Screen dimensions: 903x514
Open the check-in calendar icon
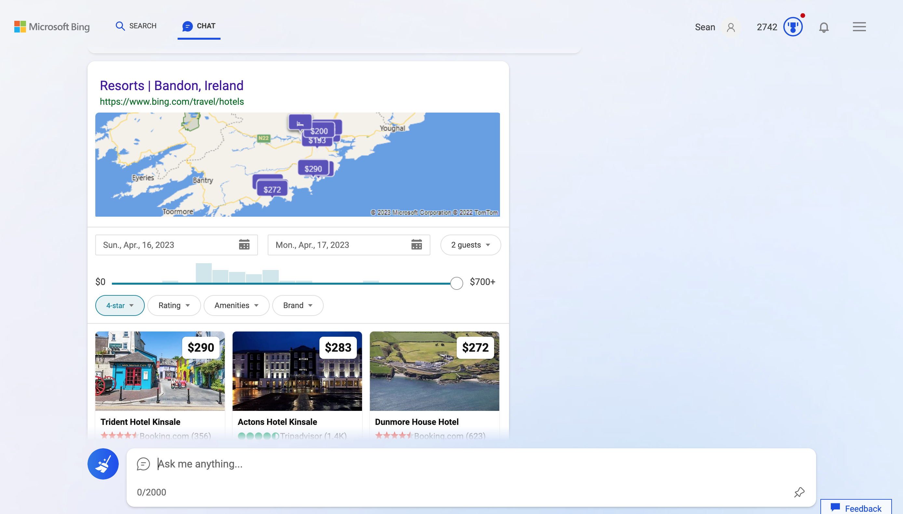(244, 245)
